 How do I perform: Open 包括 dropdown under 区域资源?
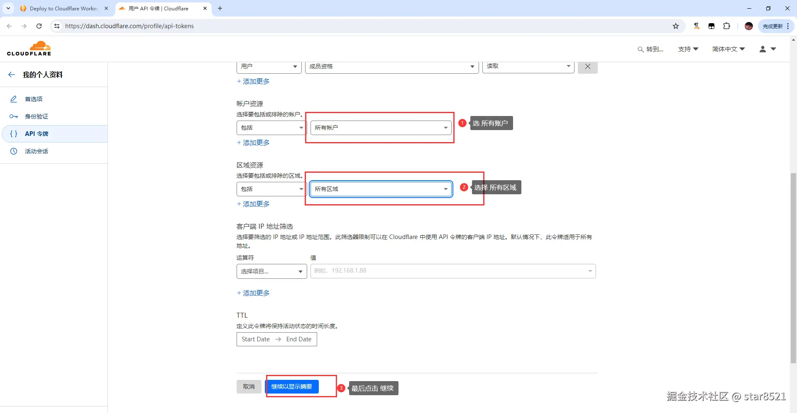[271, 189]
